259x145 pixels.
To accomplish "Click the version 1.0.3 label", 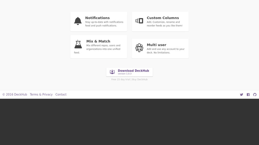I will (x=125, y=74).
